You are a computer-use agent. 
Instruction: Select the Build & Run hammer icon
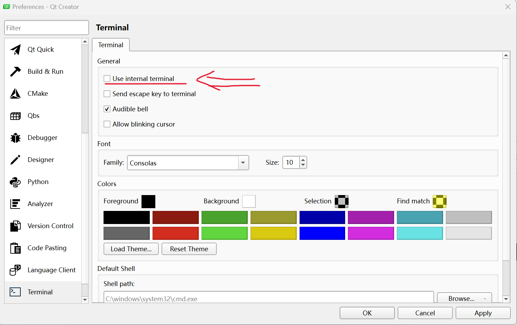(x=16, y=72)
